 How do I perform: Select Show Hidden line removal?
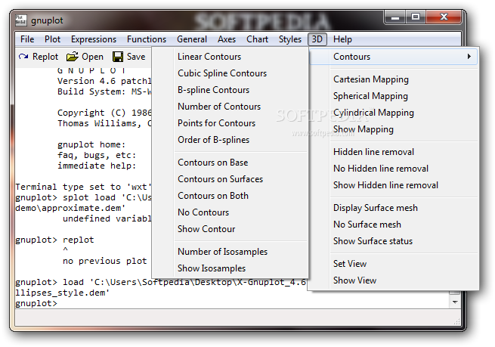pyautogui.click(x=393, y=185)
